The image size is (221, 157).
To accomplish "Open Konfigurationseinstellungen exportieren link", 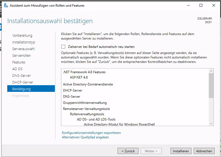I will 91,133.
